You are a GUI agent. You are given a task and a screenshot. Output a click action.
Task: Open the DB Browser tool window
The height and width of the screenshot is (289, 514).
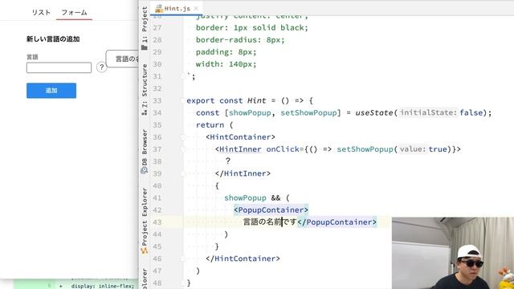click(x=145, y=151)
